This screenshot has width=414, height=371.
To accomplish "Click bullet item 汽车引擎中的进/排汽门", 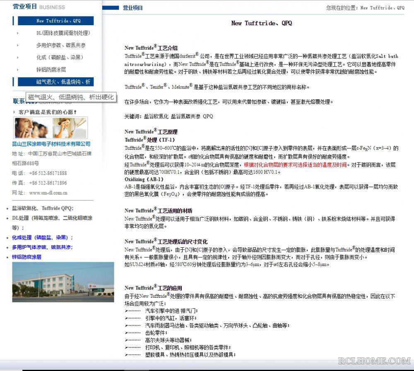I will [x=171, y=311].
